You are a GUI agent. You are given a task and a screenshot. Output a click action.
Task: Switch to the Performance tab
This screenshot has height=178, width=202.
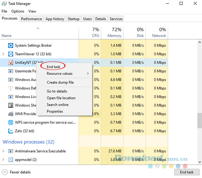coord(32,19)
